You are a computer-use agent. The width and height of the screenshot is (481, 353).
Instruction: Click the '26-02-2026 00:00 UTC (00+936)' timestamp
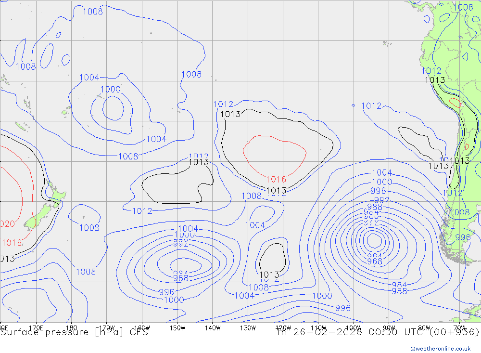click(x=386, y=332)
